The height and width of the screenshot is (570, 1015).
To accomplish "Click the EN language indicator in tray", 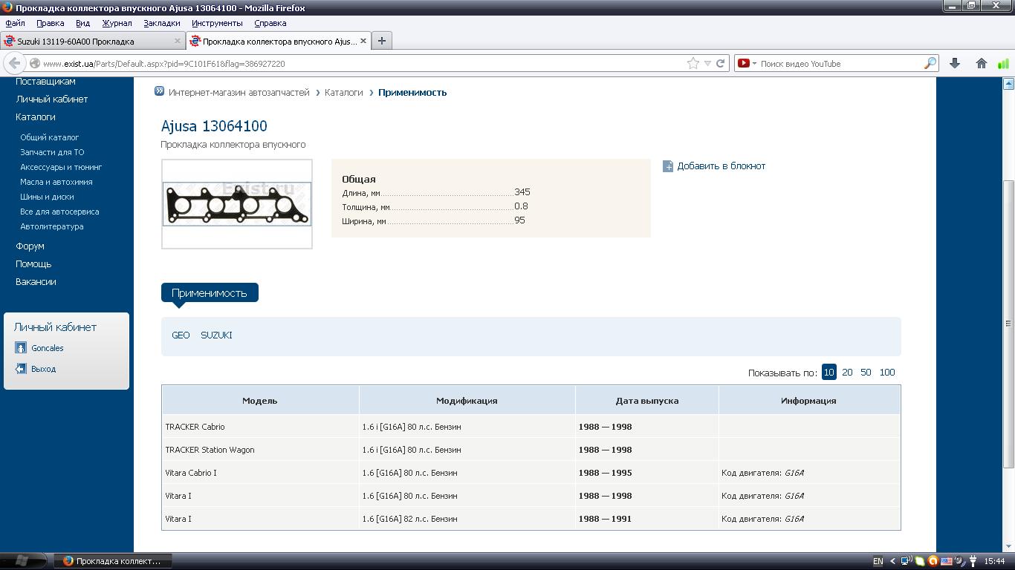I will 878,561.
